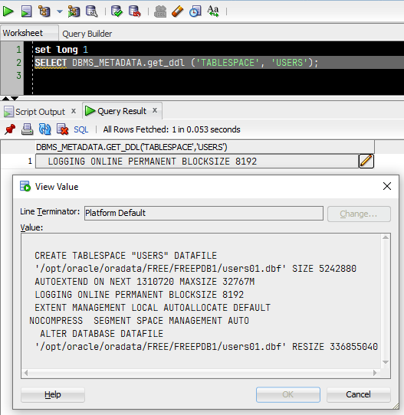Pin the query result with the red pin
Image resolution: width=404 pixels, height=415 pixels.
[10, 129]
